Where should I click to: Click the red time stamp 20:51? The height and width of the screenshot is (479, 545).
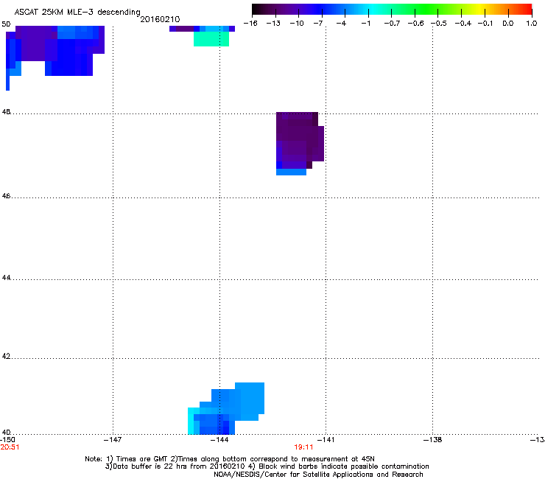[x=10, y=447]
